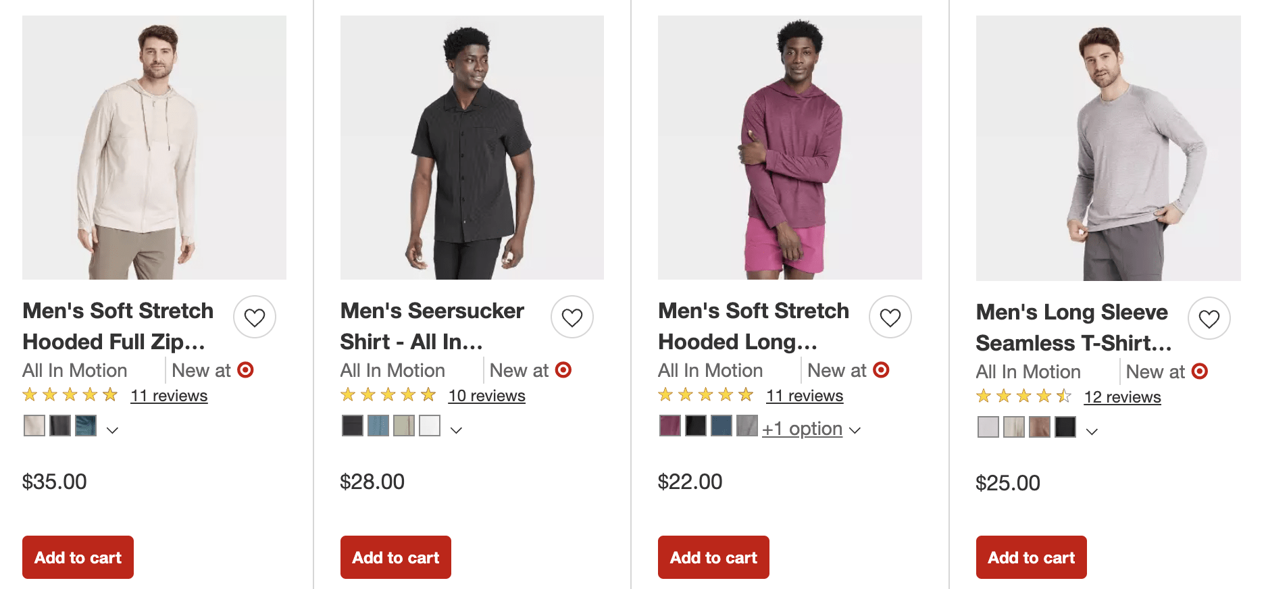
Task: Add the $22.00 Hooded Long sleeve to cart
Action: (713, 557)
